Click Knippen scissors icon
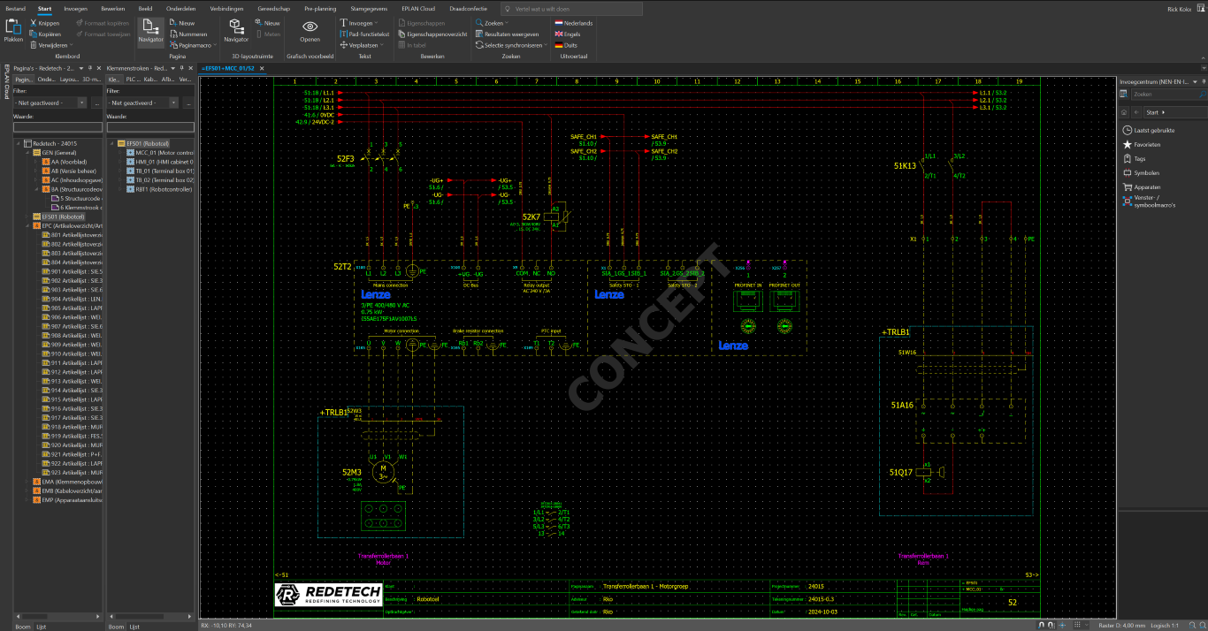Image resolution: width=1208 pixels, height=631 pixels. click(x=34, y=23)
